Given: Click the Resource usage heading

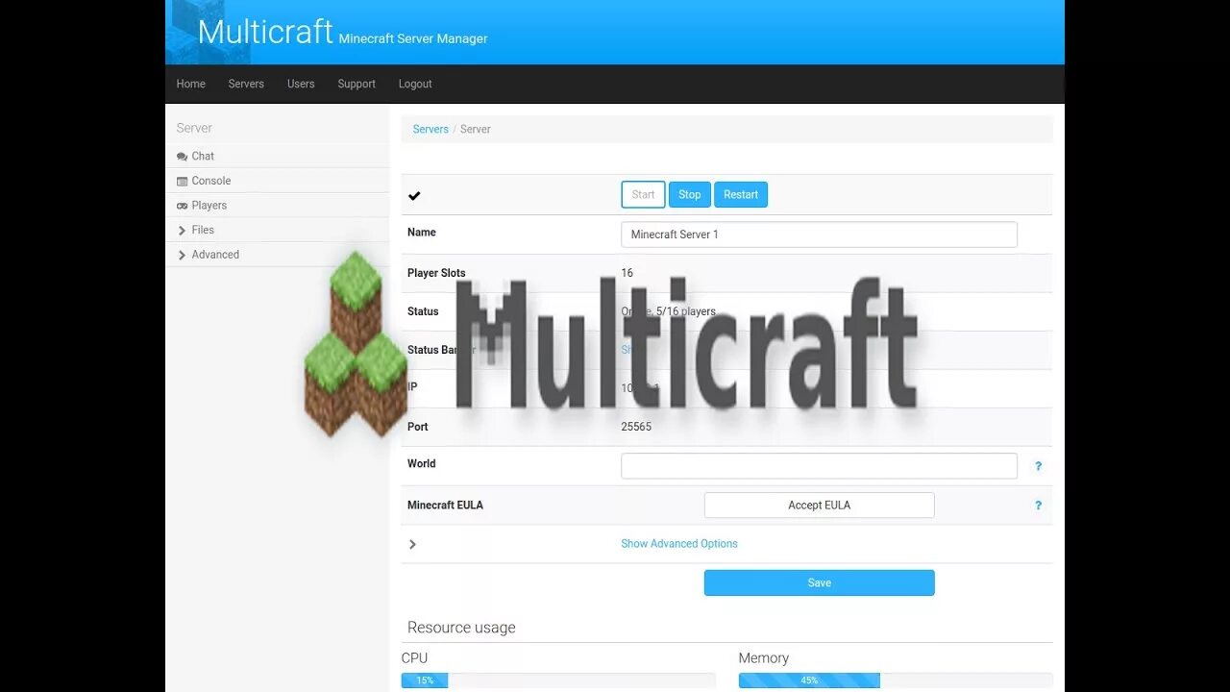Looking at the screenshot, I should (x=461, y=628).
